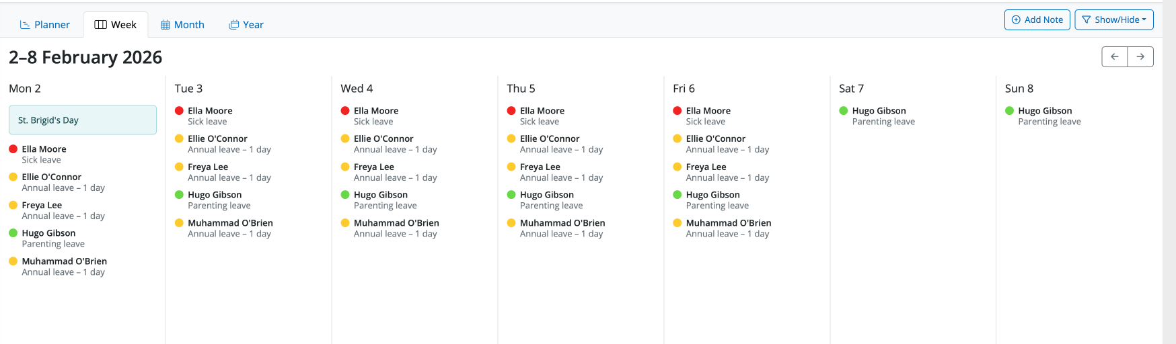Screen dimensions: 1176x344
Task: Open the Show/Hide dropdown
Action: [x=1114, y=20]
